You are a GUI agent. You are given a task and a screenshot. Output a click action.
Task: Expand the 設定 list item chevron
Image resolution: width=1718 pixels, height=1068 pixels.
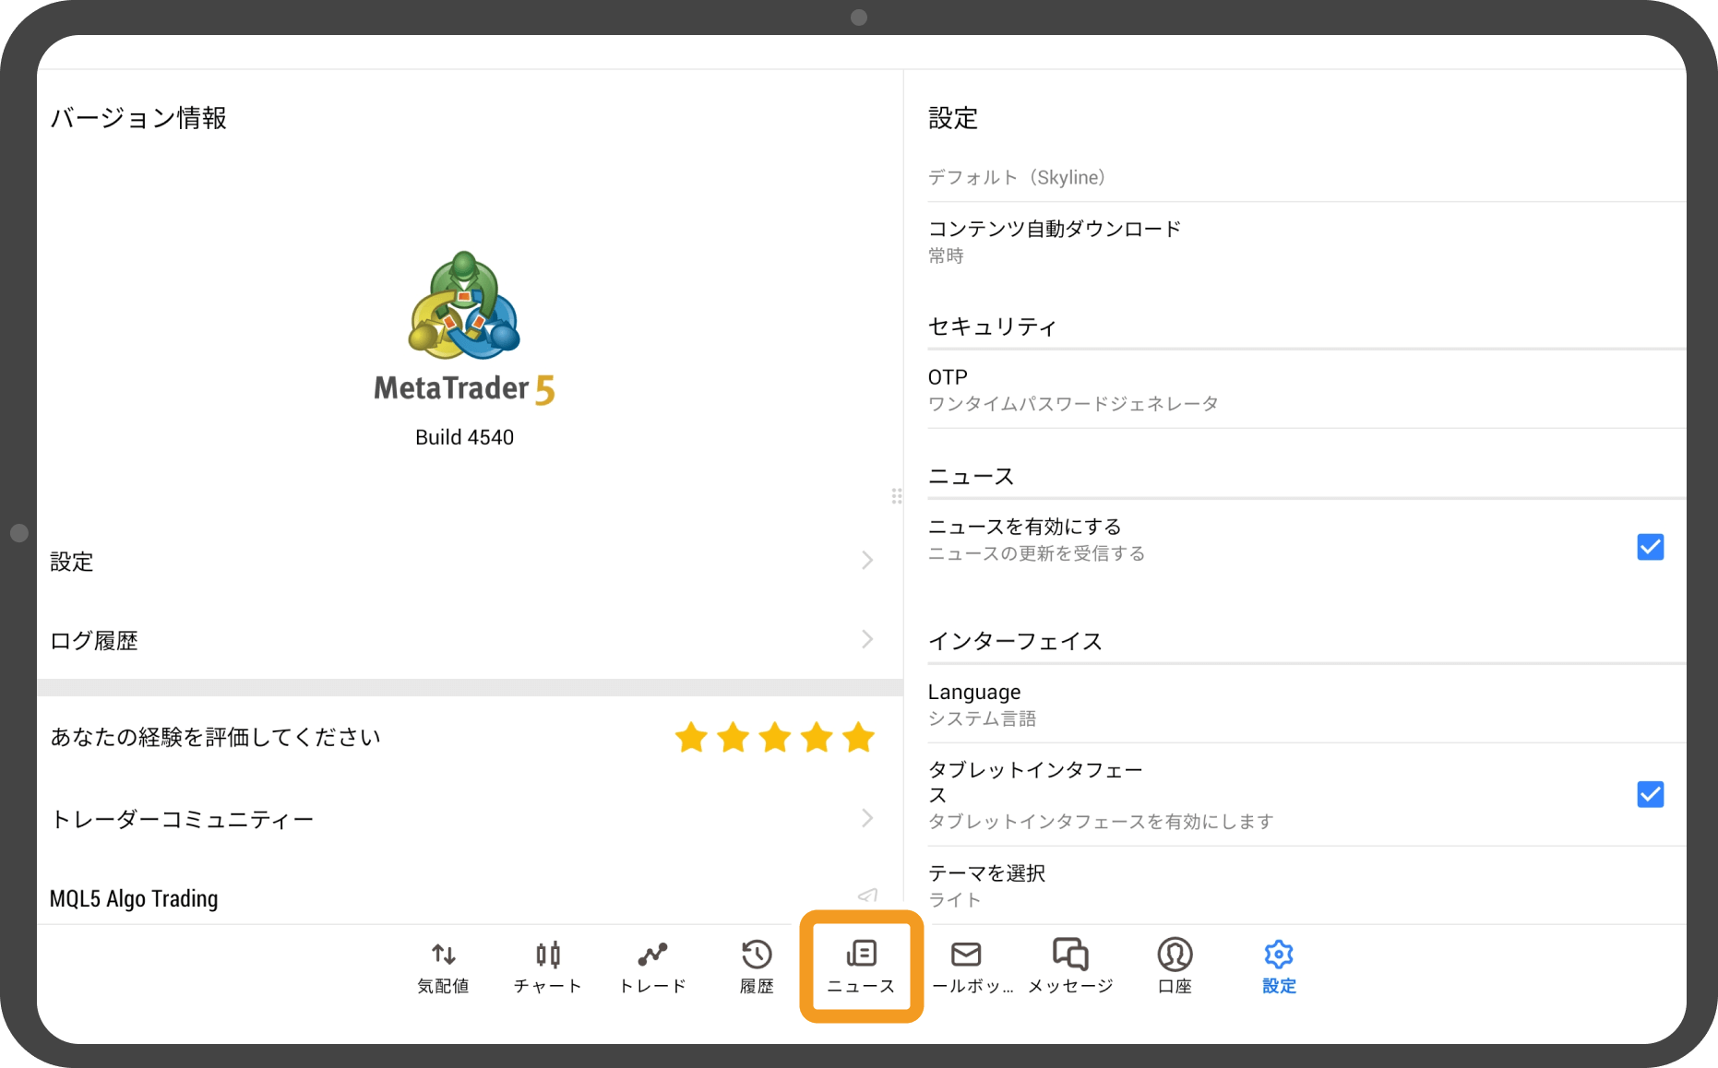865,560
